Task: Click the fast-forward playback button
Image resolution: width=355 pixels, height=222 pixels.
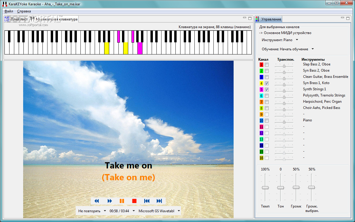Action: coord(110,201)
